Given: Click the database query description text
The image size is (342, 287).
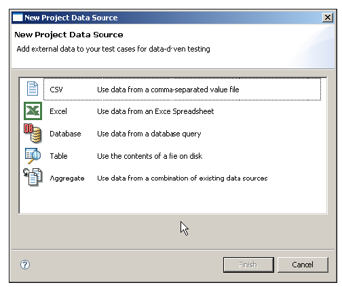Looking at the screenshot, I should point(149,134).
